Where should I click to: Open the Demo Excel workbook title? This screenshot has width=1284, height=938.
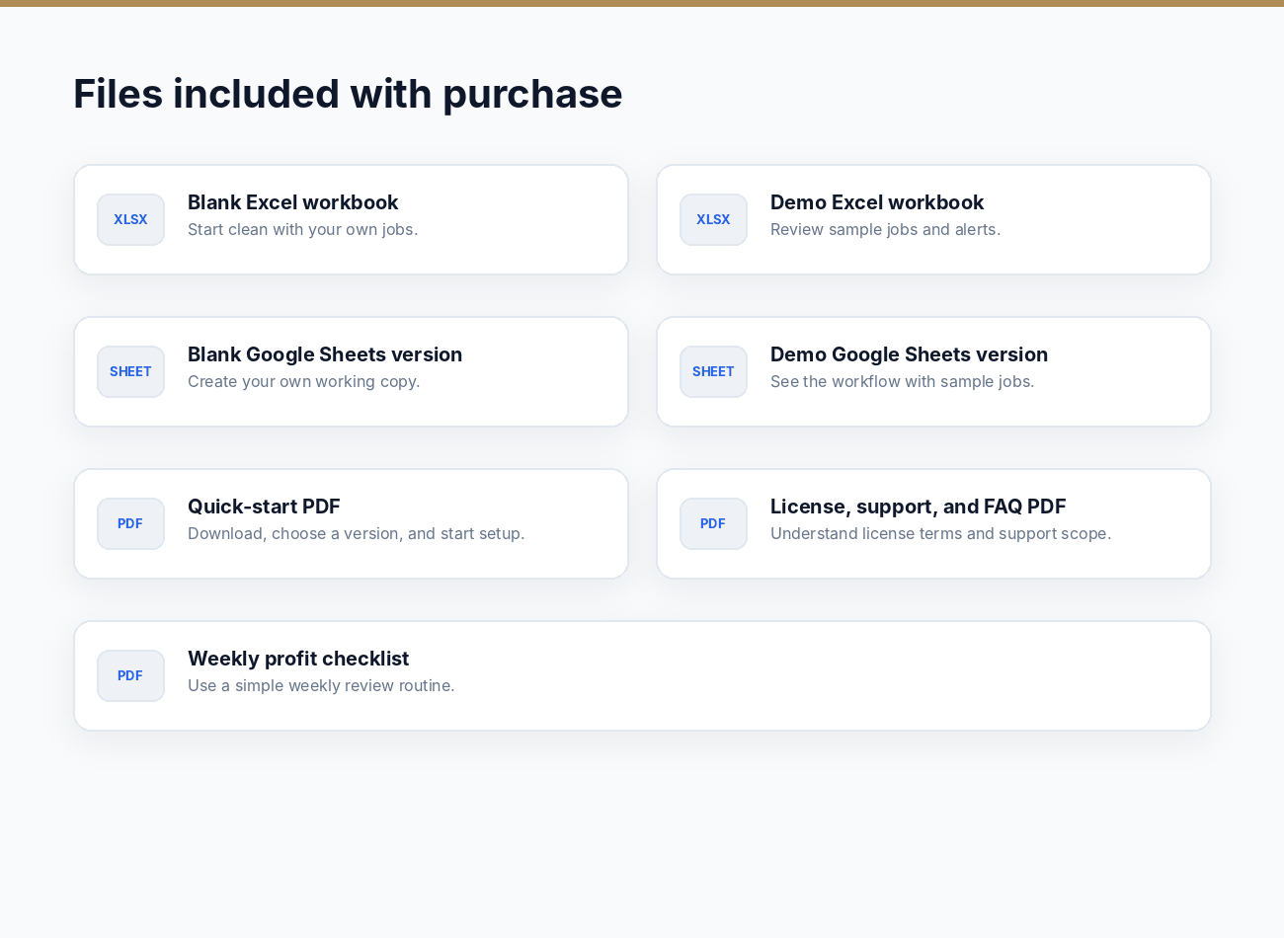[877, 202]
